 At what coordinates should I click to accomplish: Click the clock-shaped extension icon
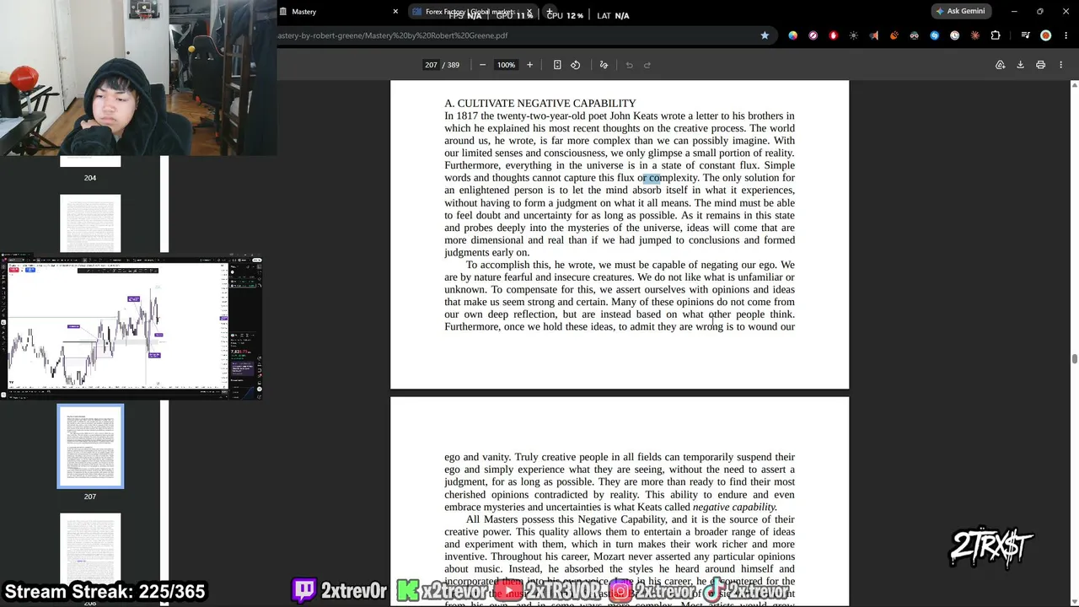click(955, 35)
